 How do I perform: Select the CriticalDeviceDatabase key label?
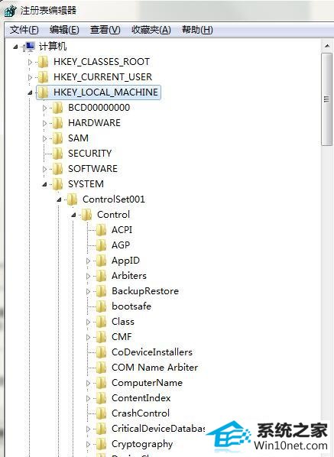158,429
